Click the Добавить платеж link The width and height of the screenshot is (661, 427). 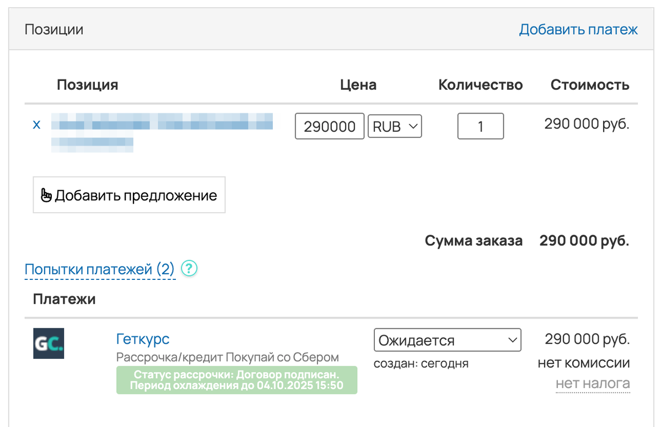pyautogui.click(x=578, y=29)
